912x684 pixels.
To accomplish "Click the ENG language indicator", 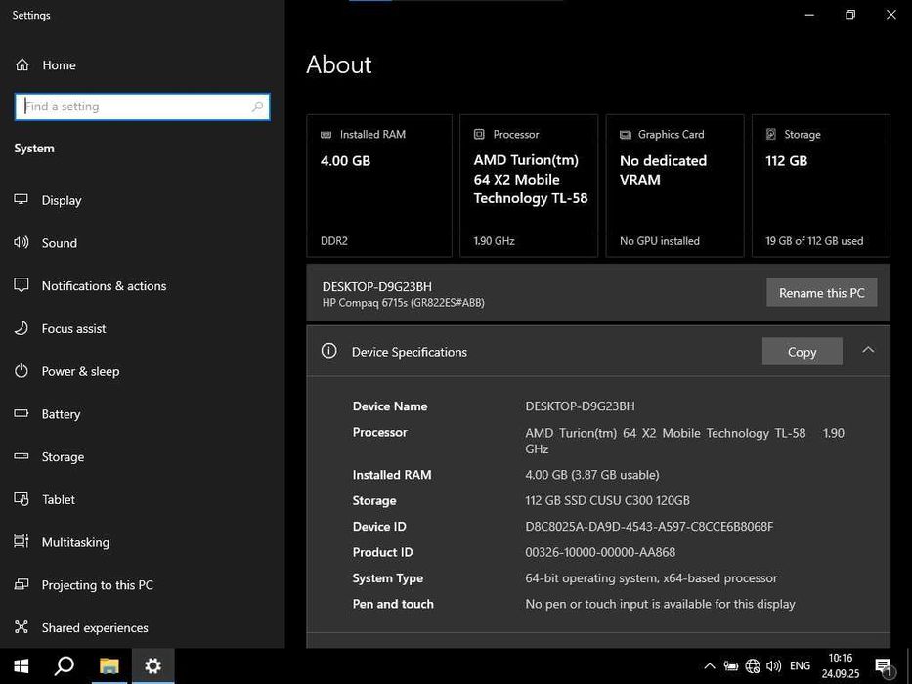I will (x=800, y=666).
